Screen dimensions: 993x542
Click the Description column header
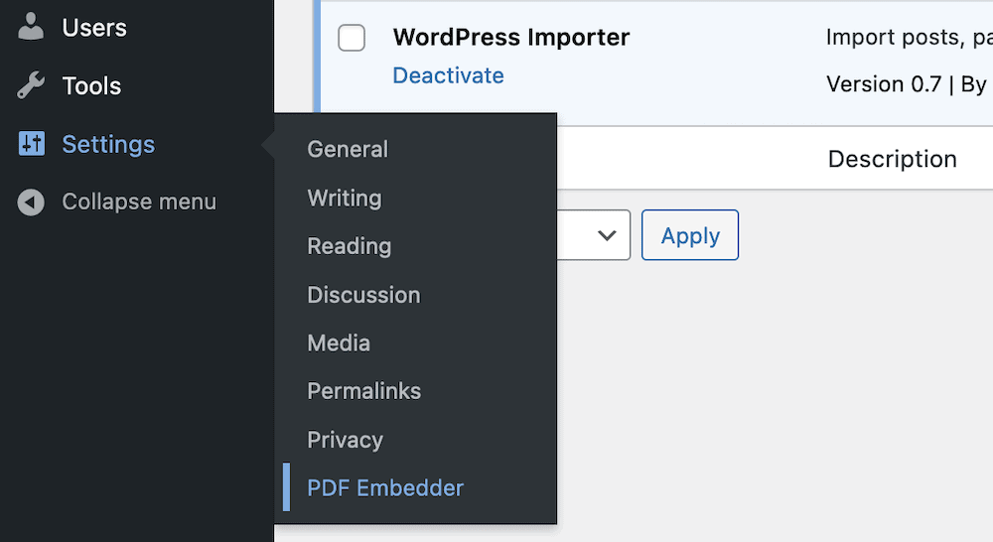coord(893,159)
